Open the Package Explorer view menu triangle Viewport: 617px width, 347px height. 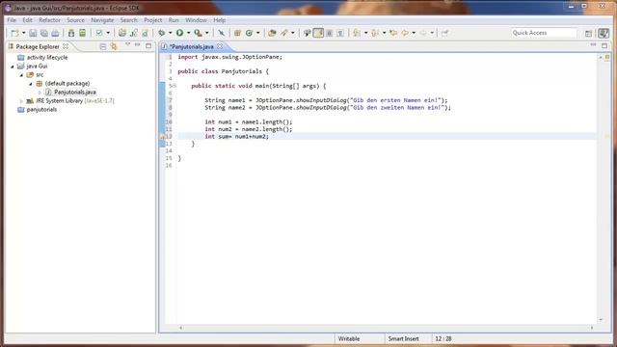(127, 44)
